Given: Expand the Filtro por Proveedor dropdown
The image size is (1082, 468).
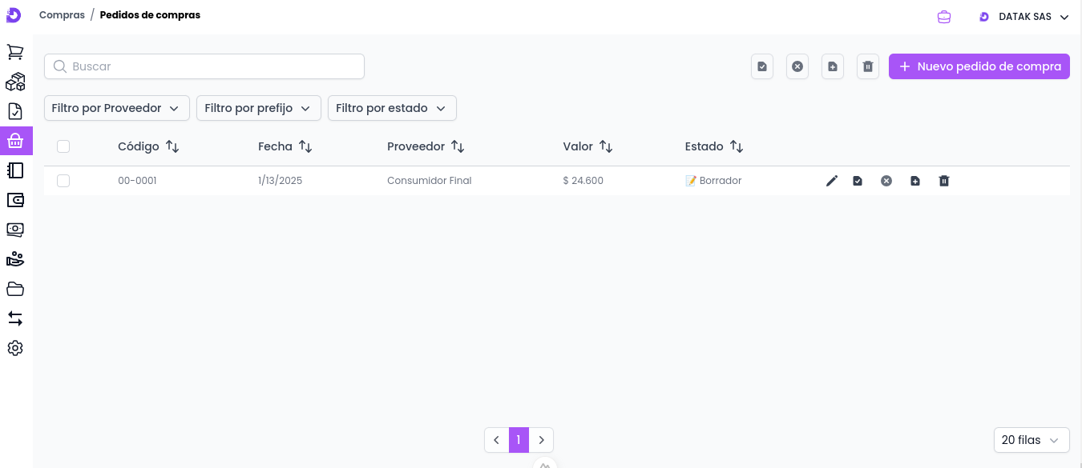Looking at the screenshot, I should [x=116, y=108].
